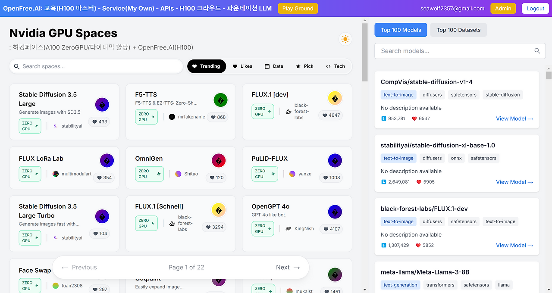
Task: Click the Admin button
Action: (x=503, y=9)
